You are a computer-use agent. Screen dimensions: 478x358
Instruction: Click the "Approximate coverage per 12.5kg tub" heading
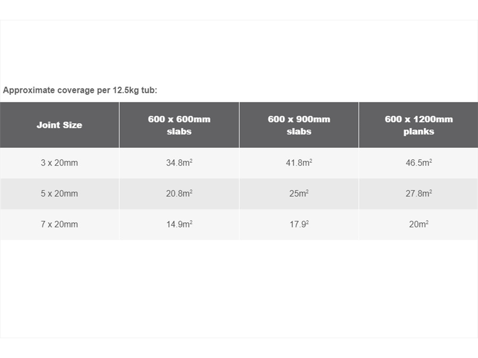(80, 90)
